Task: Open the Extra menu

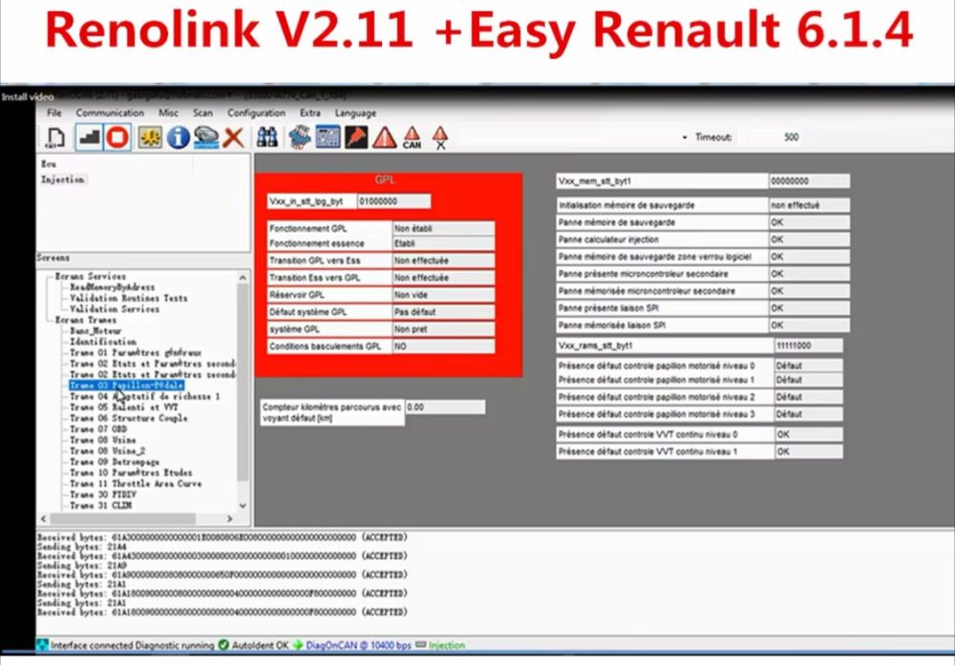Action: coord(310,113)
